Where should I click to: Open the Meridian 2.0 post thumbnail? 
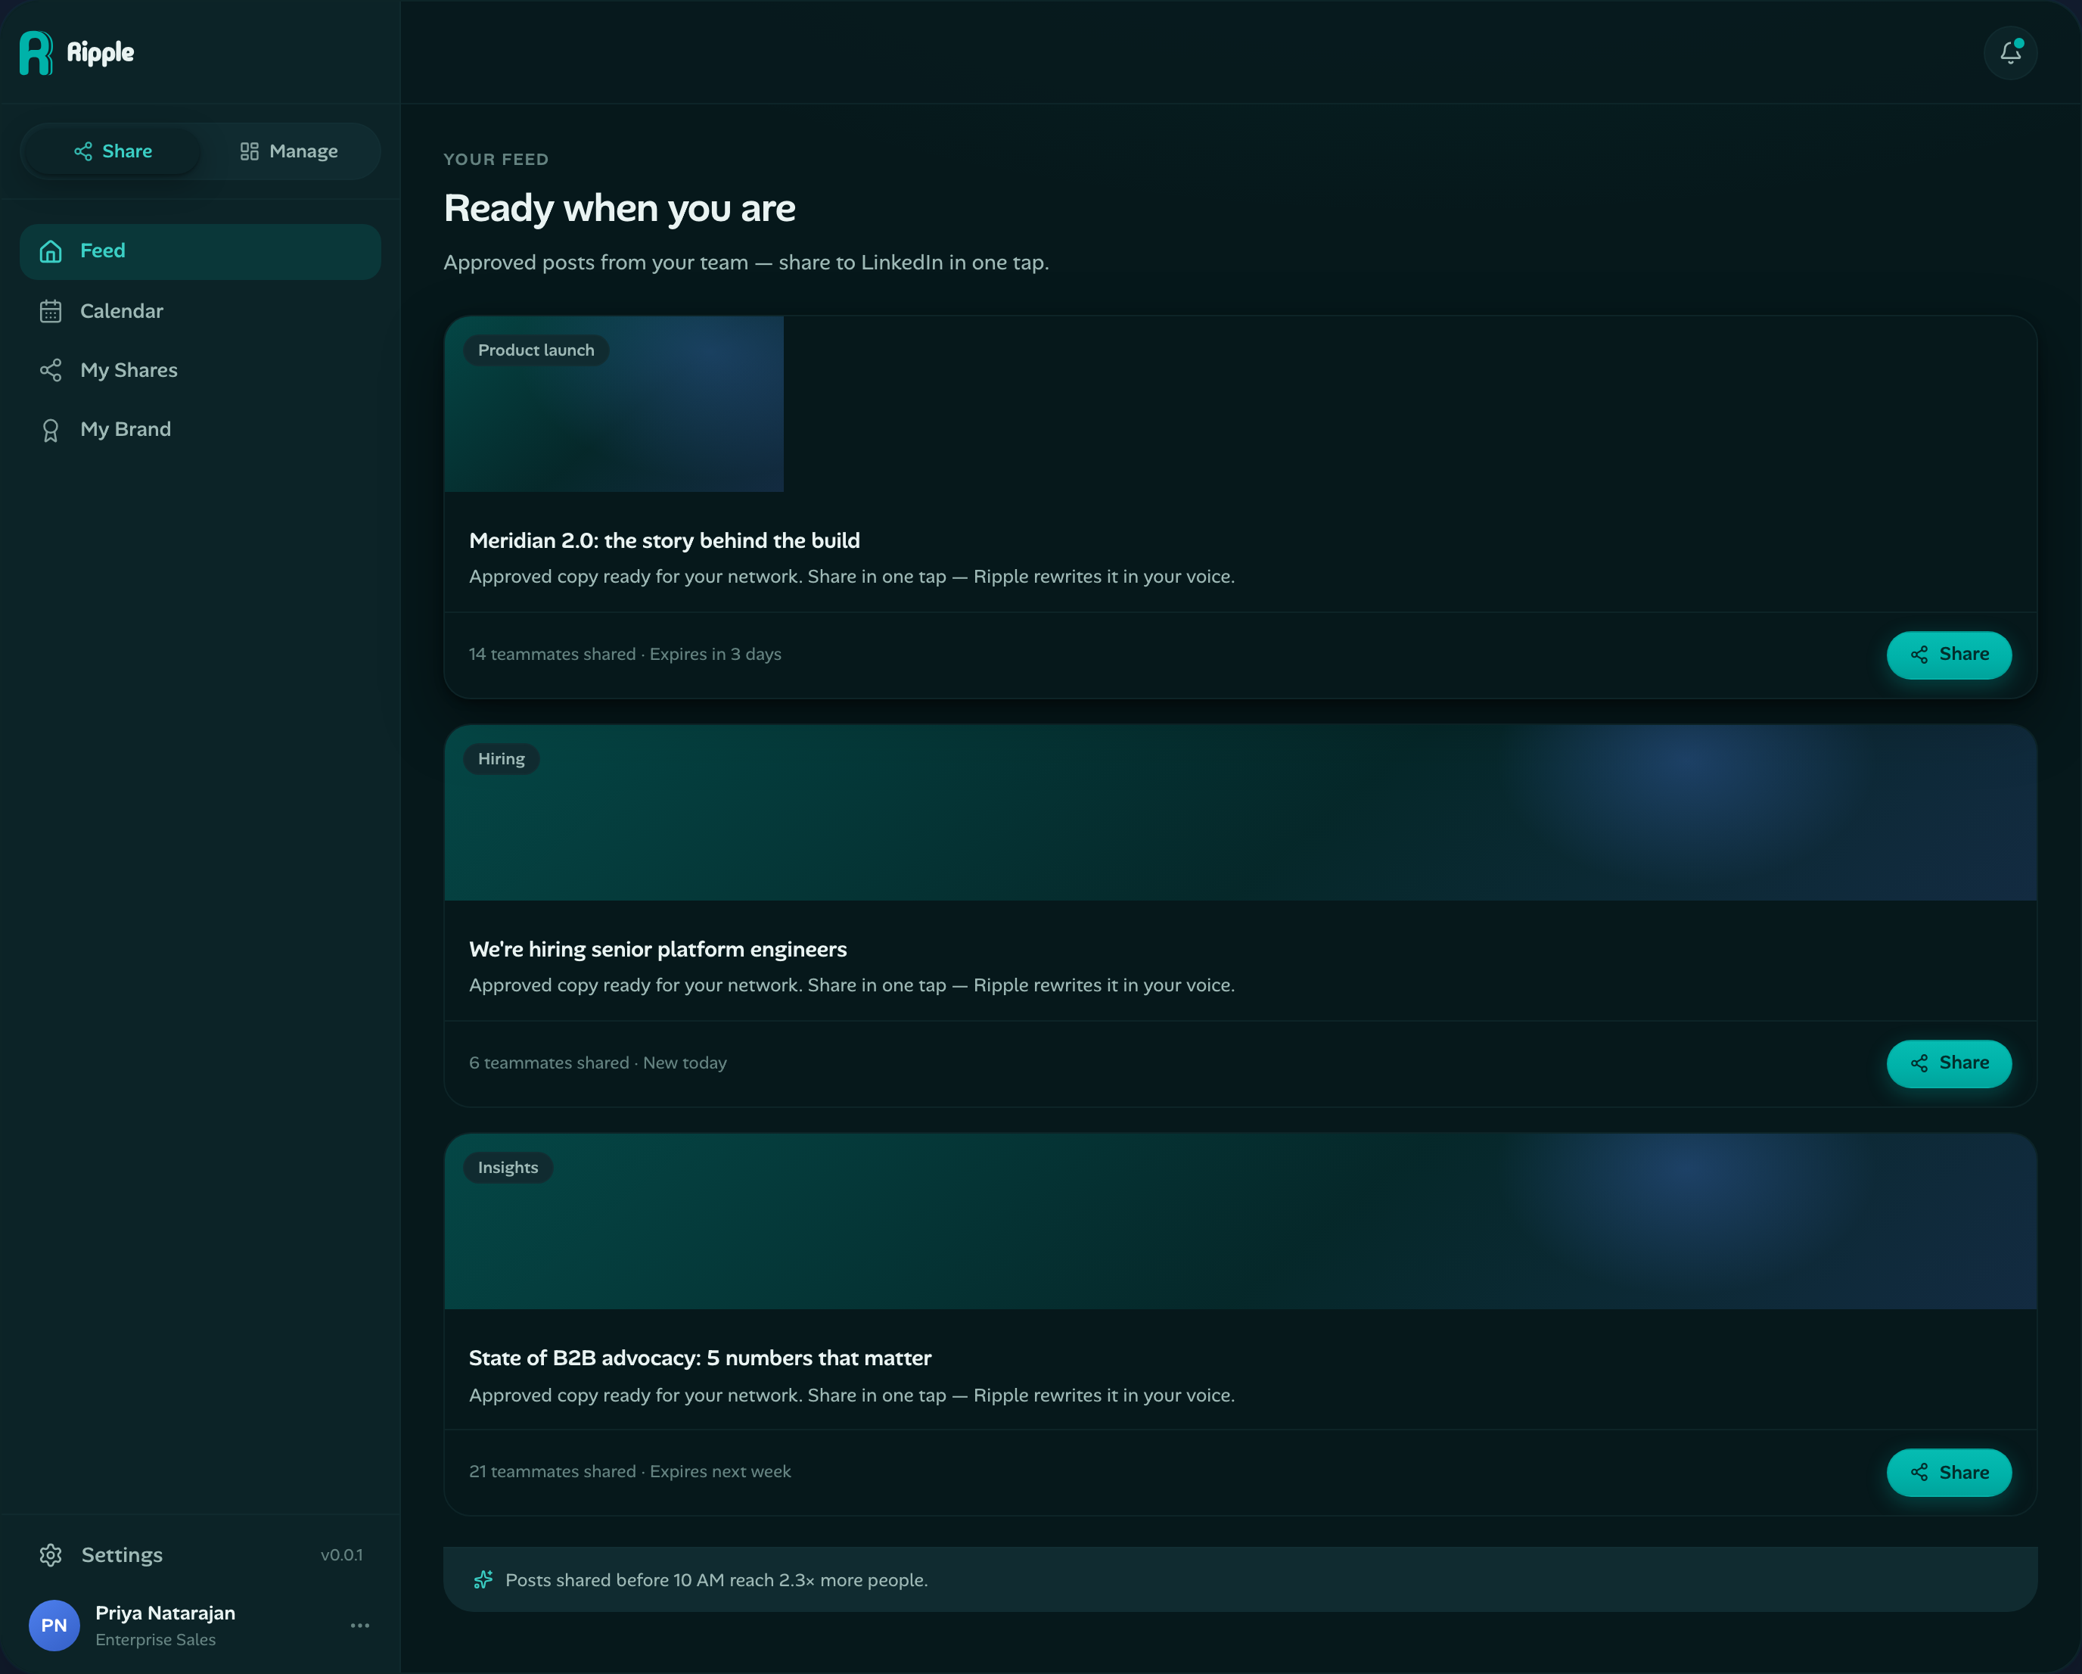(x=614, y=404)
